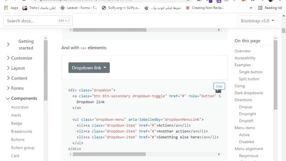Screen dimensions: 286x161
Task: Go to the Buttons docs page
Action: point(18,140)
